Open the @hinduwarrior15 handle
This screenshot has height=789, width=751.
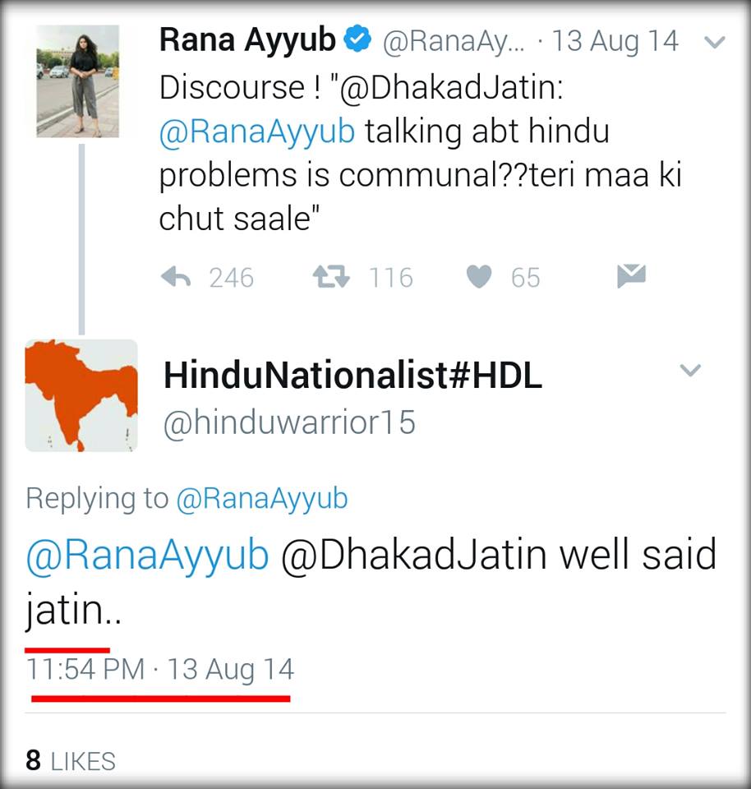click(x=290, y=422)
